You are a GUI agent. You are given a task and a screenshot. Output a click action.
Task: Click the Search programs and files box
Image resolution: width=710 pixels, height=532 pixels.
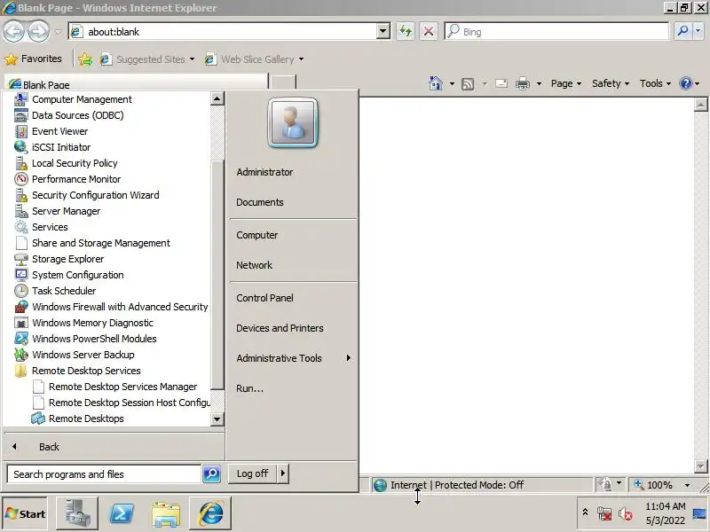click(x=104, y=474)
